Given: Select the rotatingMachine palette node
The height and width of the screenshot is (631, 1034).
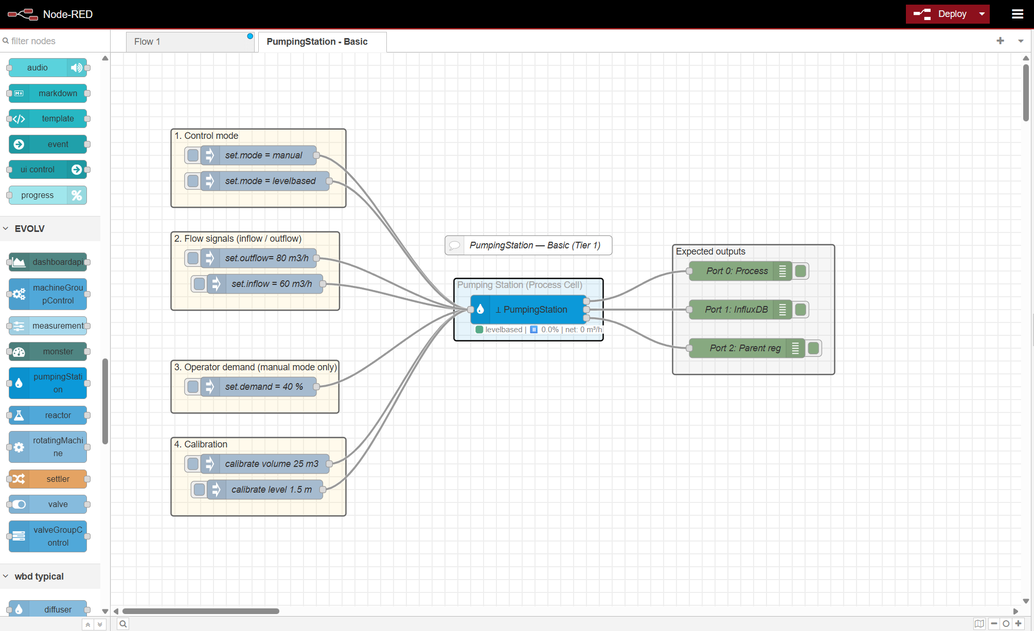Looking at the screenshot, I should (x=48, y=447).
